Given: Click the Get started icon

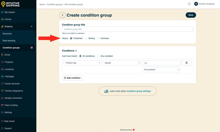Looking at the screenshot, I should pyautogui.click(x=2, y=12).
